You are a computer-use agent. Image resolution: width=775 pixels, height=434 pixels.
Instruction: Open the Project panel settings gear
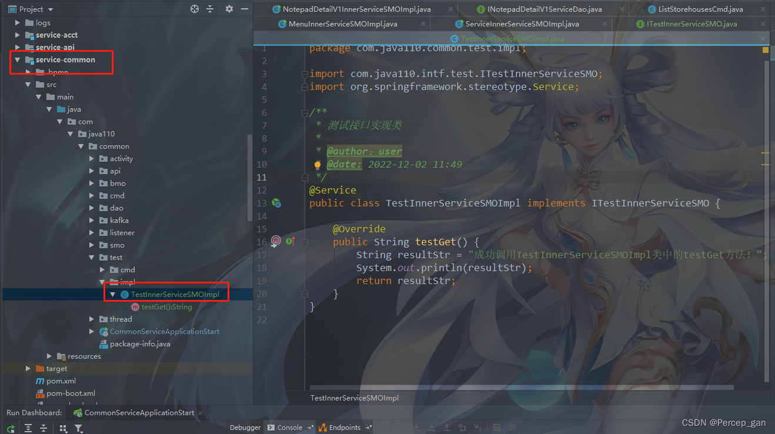coord(229,9)
